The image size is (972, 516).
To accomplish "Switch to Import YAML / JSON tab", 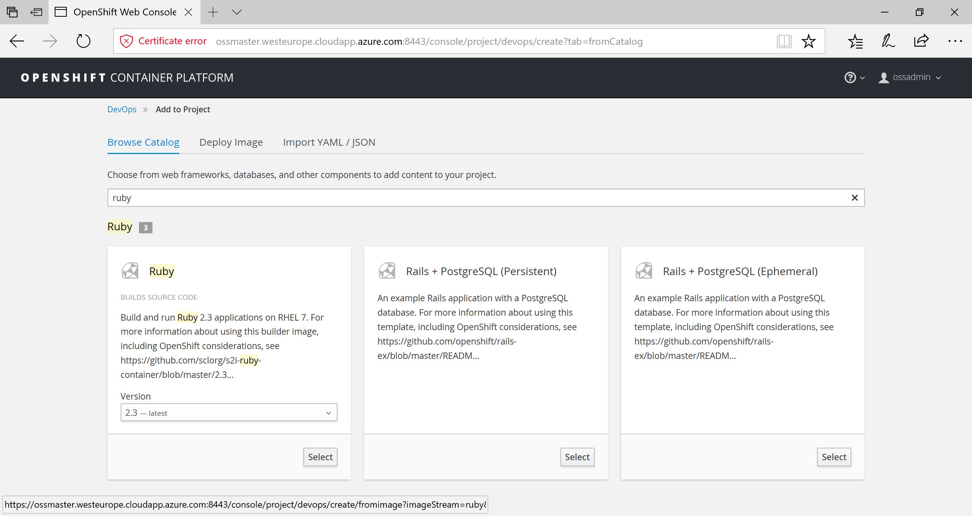I will 329,142.
